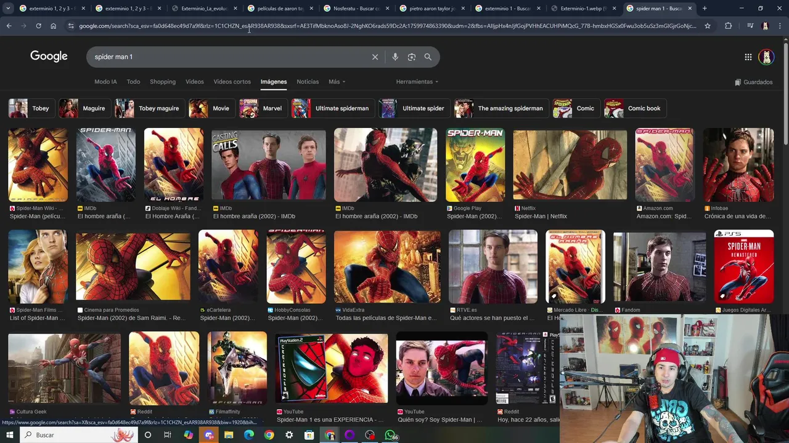
Task: Click the Google logo
Action: (x=49, y=56)
